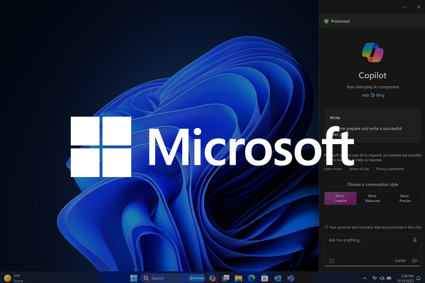The width and height of the screenshot is (425, 283).
Task: Click the Contoso badge in search bar
Action: [x=197, y=278]
